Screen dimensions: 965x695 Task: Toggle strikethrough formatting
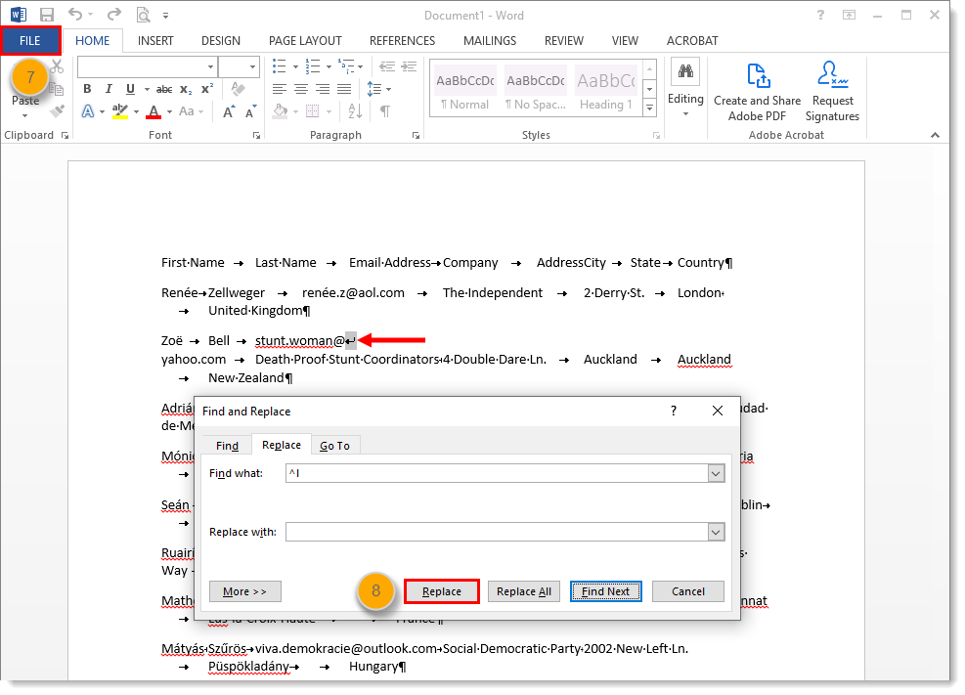(x=163, y=89)
